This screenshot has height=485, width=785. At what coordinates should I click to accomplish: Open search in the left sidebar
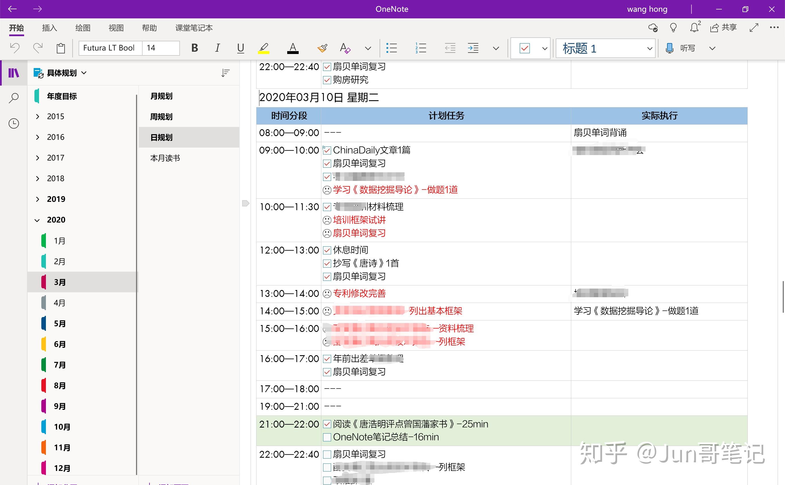point(13,98)
